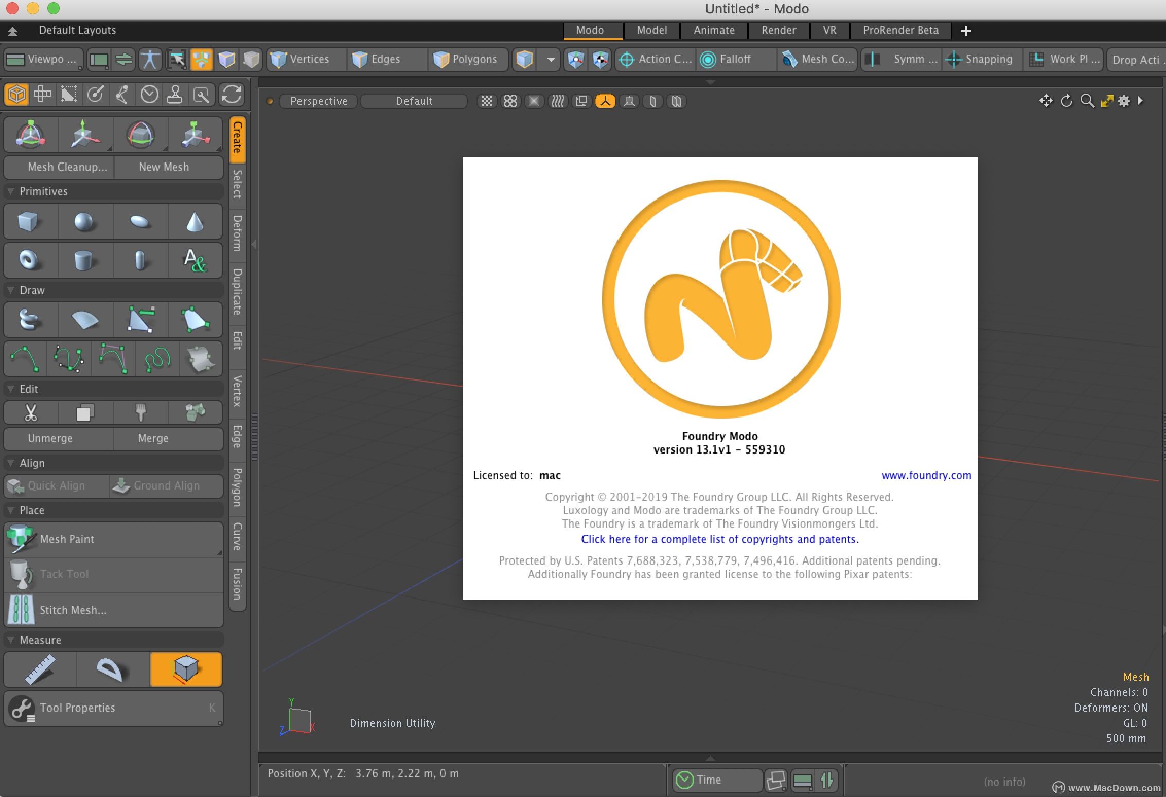The image size is (1166, 797).
Task: Toggle Symmetry option
Action: click(x=902, y=59)
